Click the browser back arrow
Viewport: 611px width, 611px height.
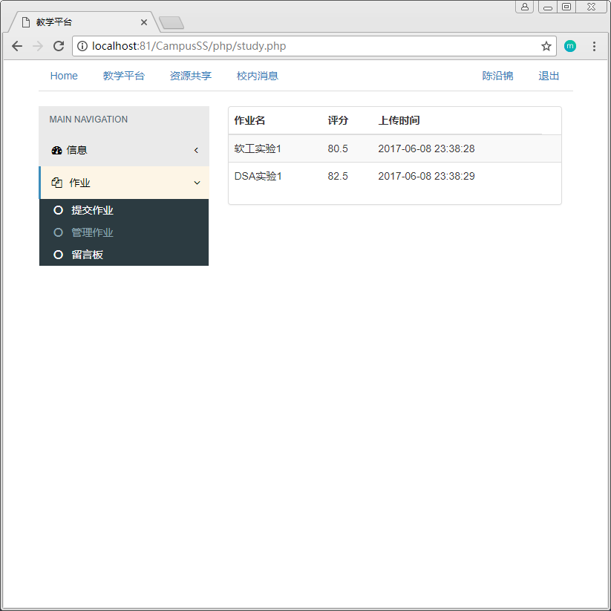[x=17, y=46]
